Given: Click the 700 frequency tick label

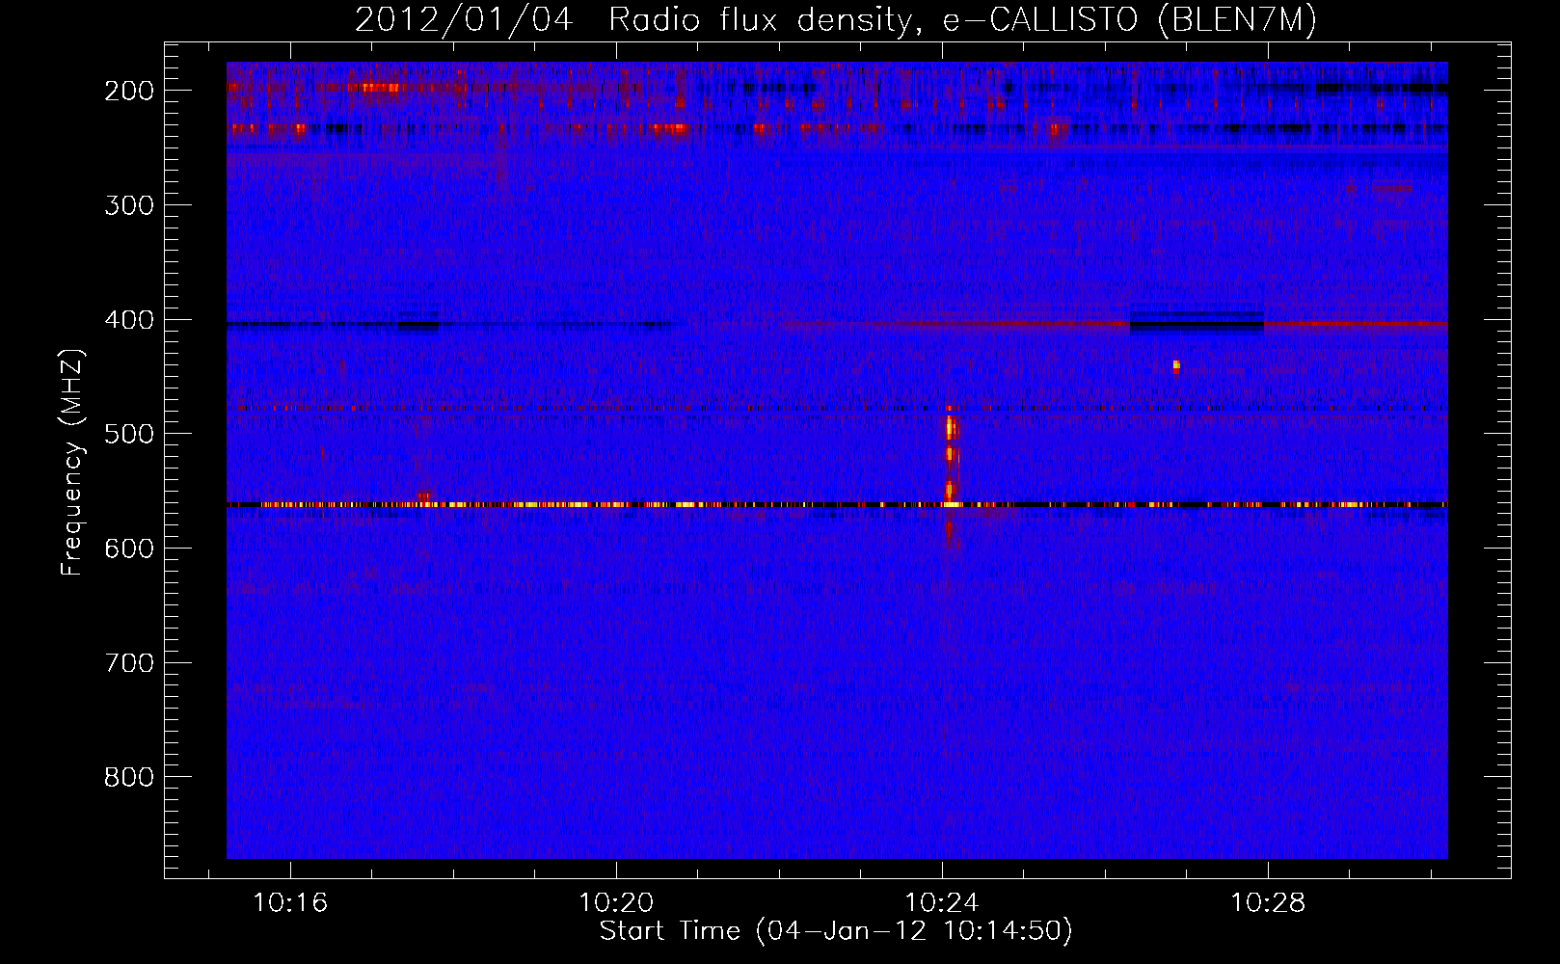Looking at the screenshot, I should [129, 663].
